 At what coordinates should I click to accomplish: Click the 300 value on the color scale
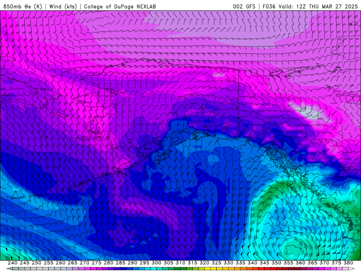[156, 263]
